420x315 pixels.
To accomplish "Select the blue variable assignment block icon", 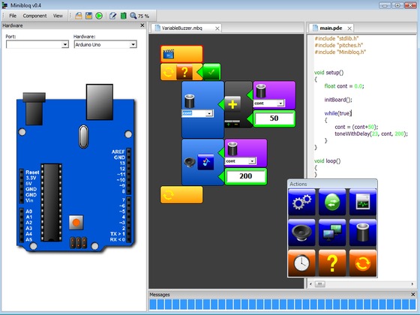I will [x=190, y=101].
